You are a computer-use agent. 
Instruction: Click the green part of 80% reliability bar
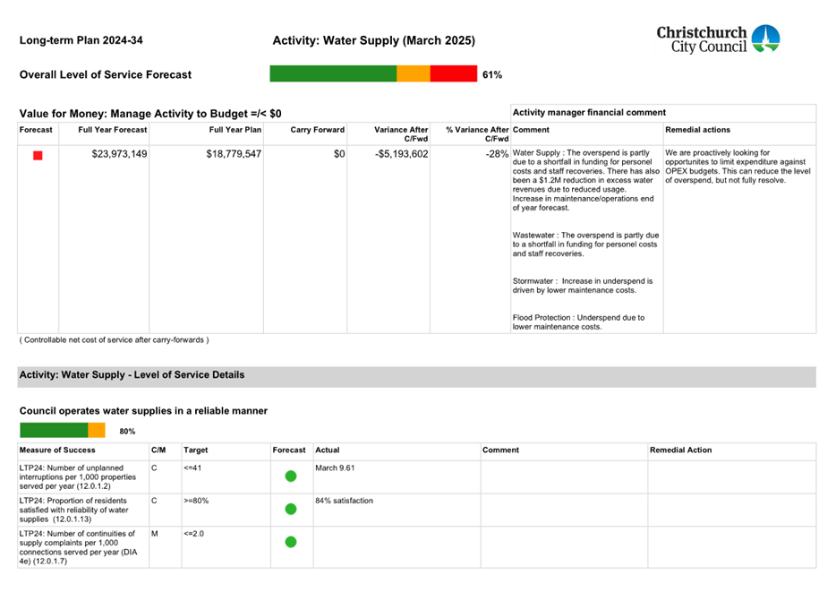[x=54, y=431]
